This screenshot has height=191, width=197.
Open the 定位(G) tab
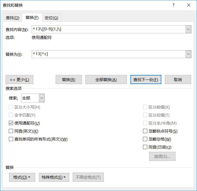51,18
